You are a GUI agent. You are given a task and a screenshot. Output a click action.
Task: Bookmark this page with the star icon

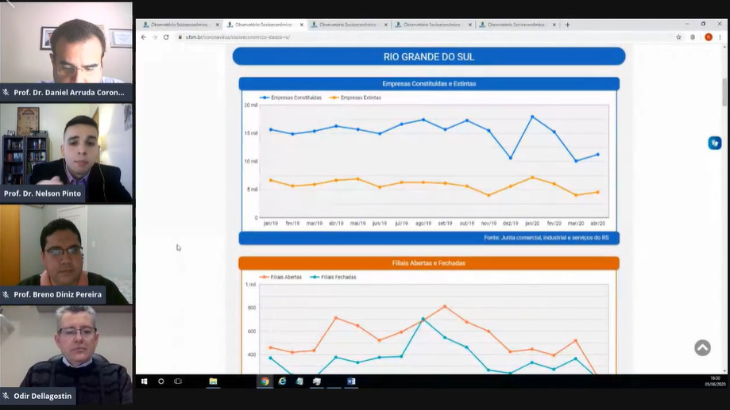(x=678, y=37)
